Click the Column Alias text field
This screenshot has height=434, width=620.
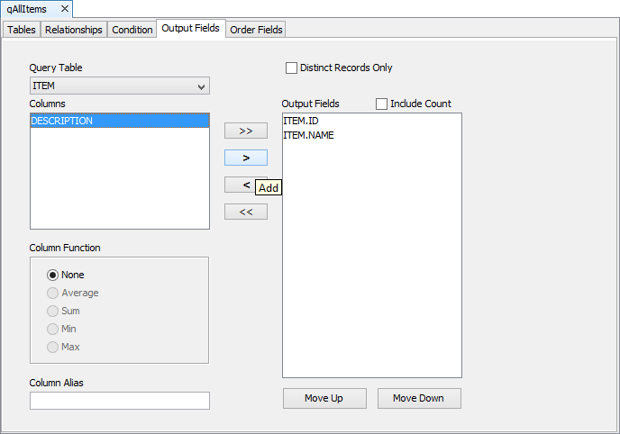(x=119, y=401)
